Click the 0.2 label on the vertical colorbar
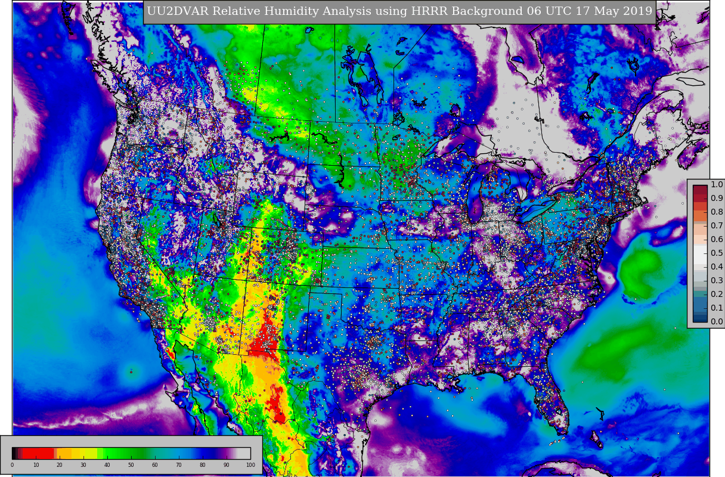This screenshot has height=477, width=725. [717, 295]
